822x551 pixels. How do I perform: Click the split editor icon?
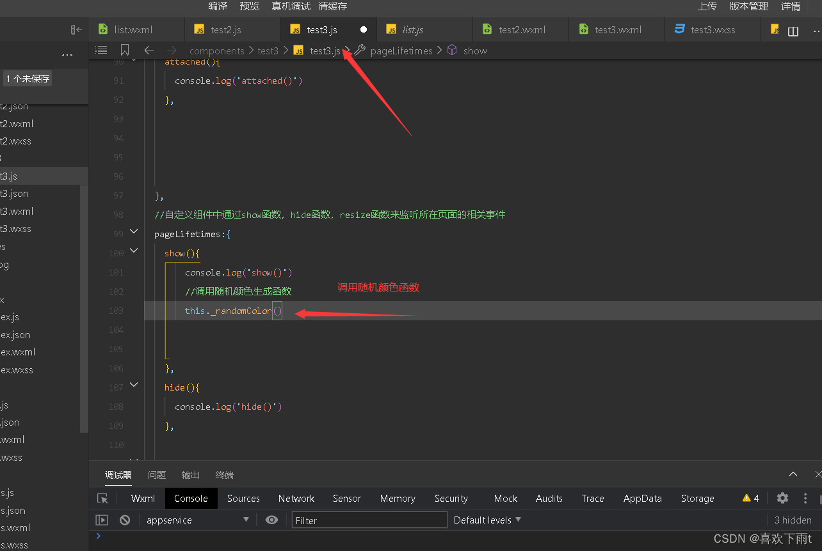pyautogui.click(x=793, y=31)
